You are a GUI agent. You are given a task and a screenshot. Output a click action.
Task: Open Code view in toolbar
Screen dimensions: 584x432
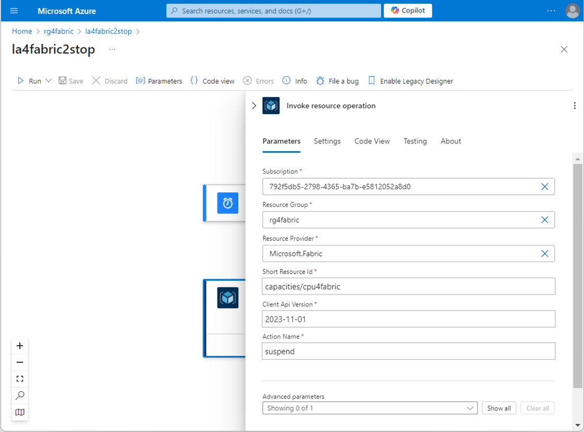(x=212, y=81)
